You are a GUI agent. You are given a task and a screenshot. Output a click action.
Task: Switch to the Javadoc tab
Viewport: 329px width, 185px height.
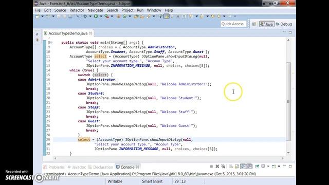[77, 167]
